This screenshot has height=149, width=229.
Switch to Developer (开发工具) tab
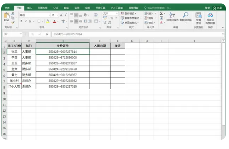(100, 8)
